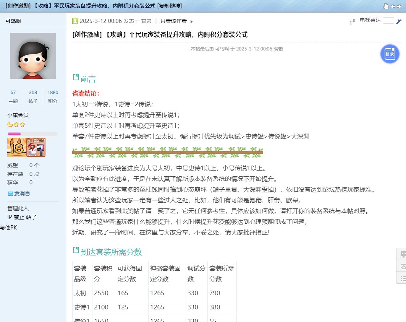Click the floating list-view icon
The image size is (406, 322).
coord(403,279)
